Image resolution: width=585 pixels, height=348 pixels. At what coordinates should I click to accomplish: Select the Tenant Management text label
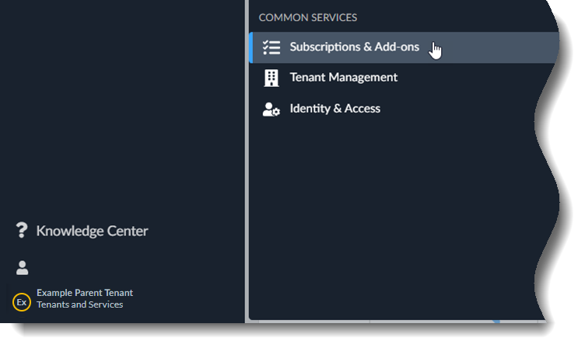tap(343, 78)
